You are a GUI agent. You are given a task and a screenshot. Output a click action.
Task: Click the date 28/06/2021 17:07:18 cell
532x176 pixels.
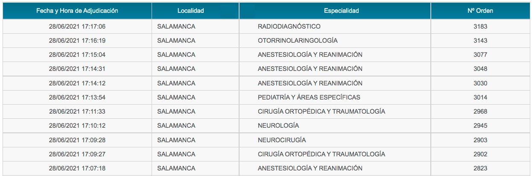click(77, 168)
